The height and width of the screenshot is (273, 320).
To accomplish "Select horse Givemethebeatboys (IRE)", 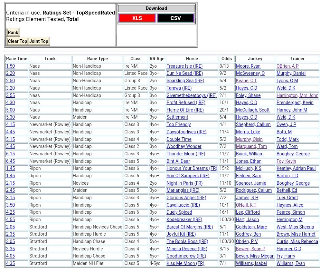I will 191,95.
